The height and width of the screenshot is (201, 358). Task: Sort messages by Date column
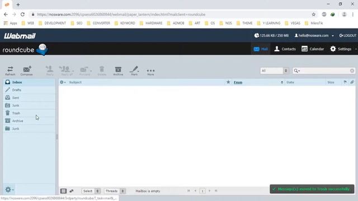290,82
